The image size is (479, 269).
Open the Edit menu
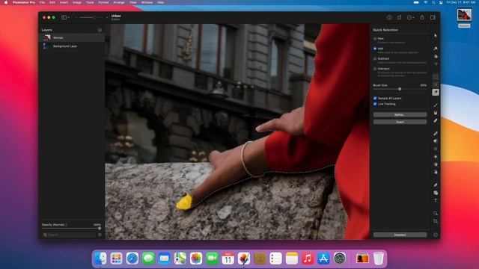pyautogui.click(x=52, y=2)
